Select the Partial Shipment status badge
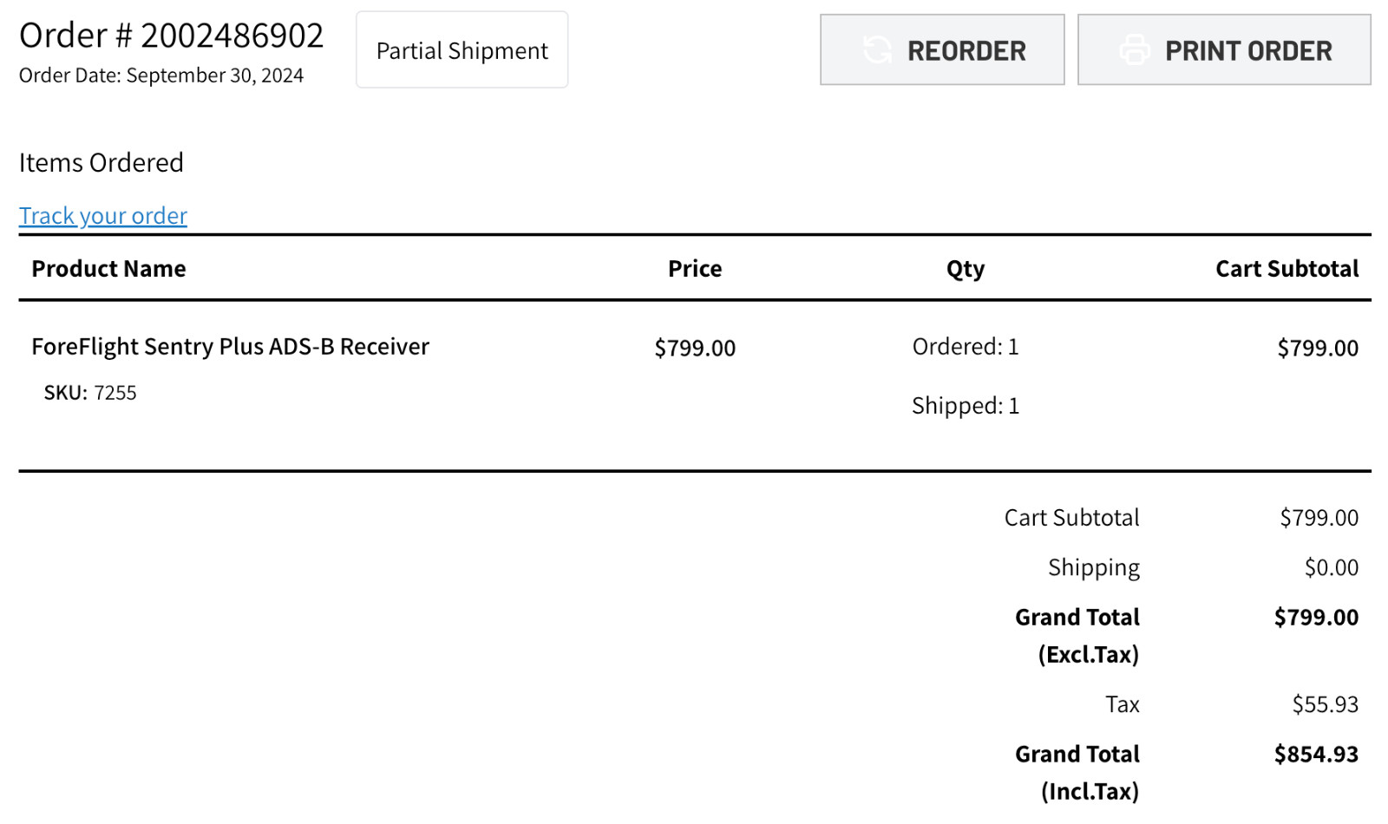 [462, 49]
